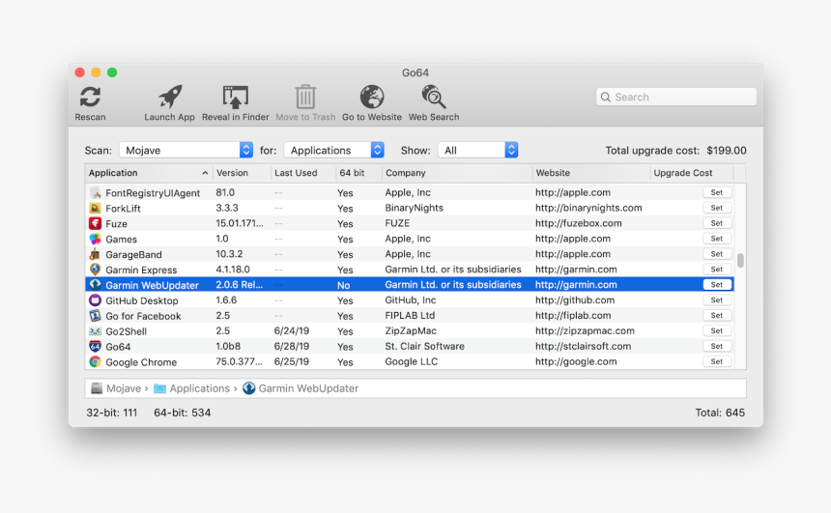
Task: Click the Mojave disk icon in path bar
Action: [97, 388]
